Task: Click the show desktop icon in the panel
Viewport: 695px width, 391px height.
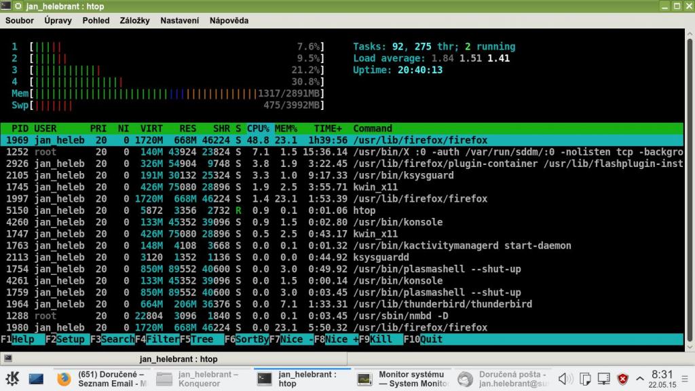Action: coord(36,379)
